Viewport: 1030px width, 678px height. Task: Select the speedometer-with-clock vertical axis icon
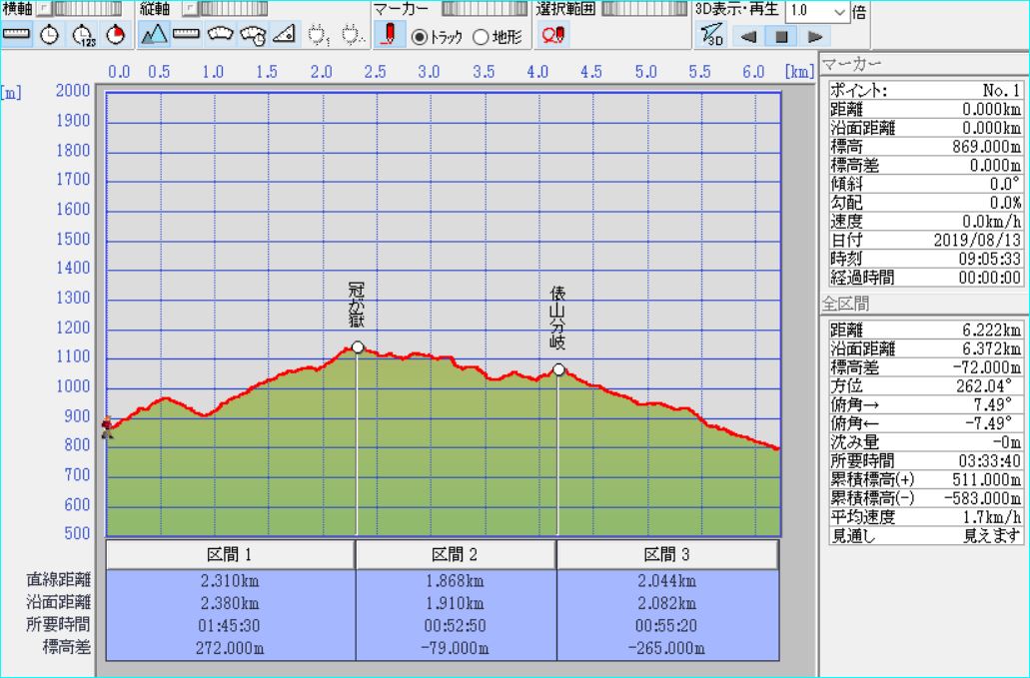click(x=253, y=35)
